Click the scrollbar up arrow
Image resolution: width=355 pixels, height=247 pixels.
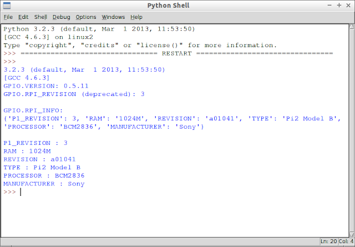click(x=352, y=27)
